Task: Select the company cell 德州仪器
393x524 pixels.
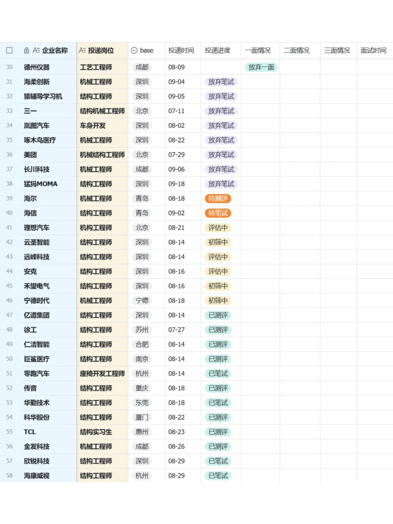Action: point(48,67)
